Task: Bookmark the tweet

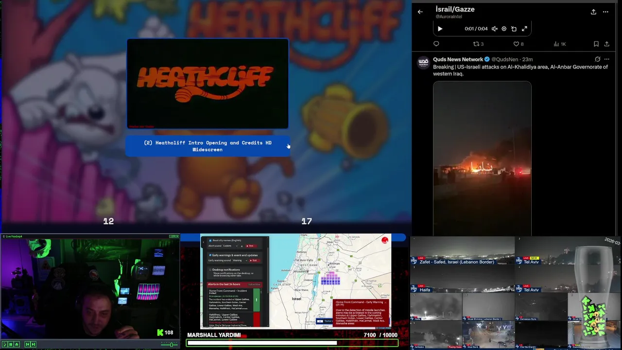Action: tap(596, 44)
